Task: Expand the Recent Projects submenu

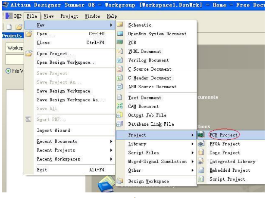Action: (x=111, y=150)
